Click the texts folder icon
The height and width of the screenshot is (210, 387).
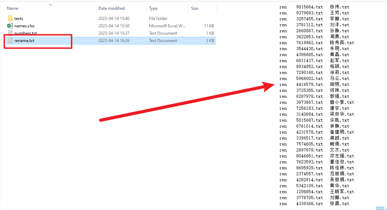[10, 18]
